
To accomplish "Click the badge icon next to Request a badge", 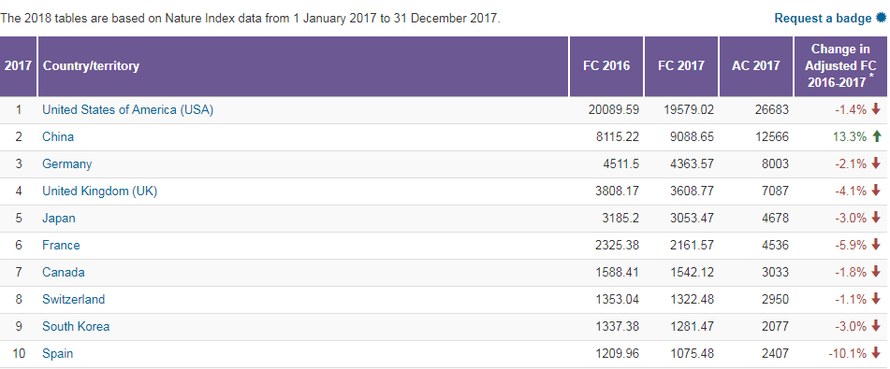I will 881,18.
